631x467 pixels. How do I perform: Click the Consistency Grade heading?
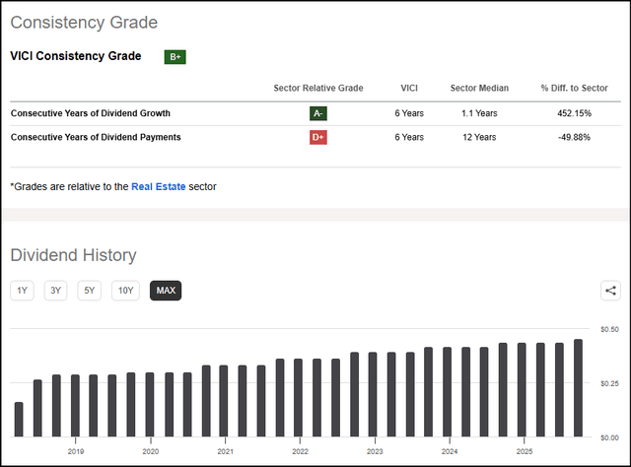pyautogui.click(x=84, y=23)
